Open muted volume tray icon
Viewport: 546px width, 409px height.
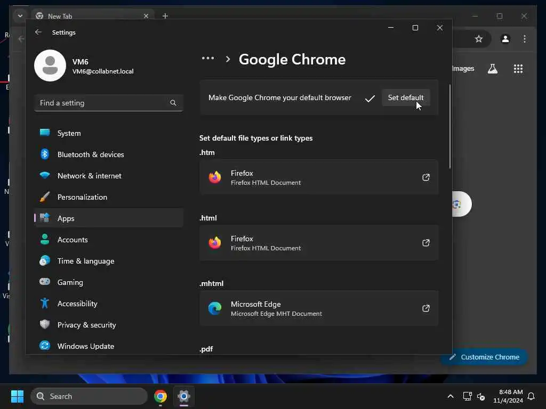[x=481, y=396]
